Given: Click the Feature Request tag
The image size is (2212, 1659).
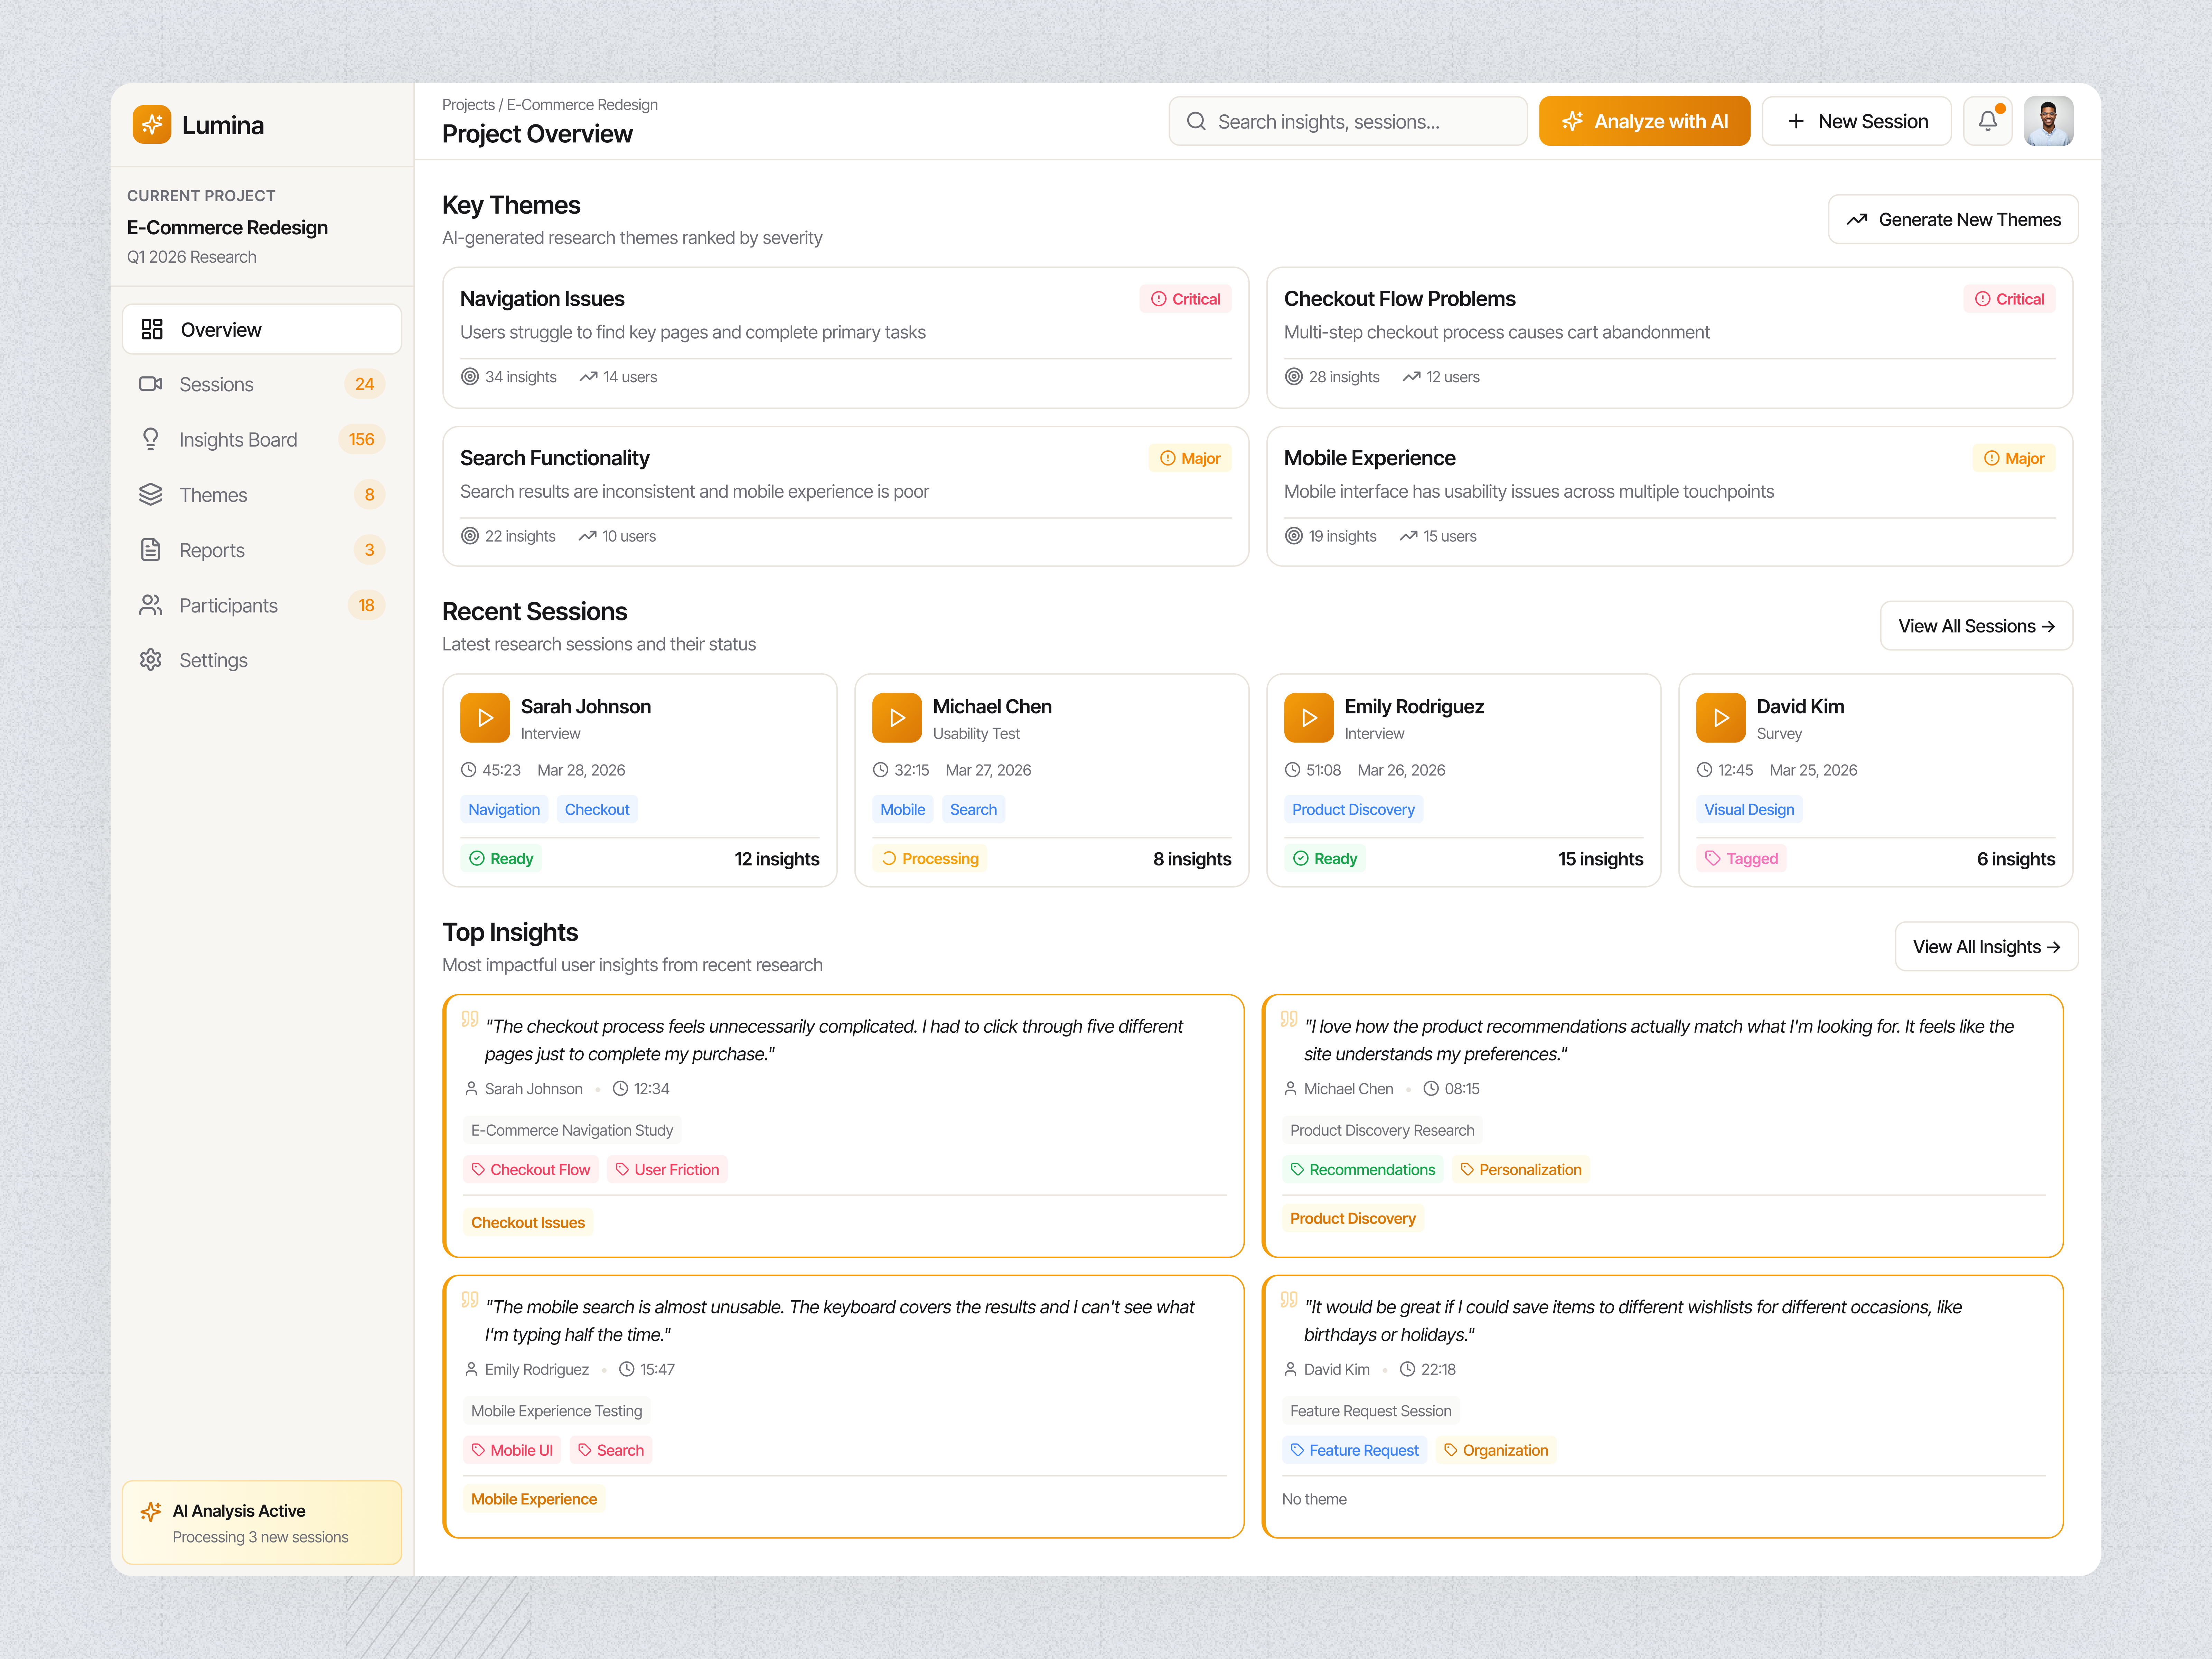Looking at the screenshot, I should point(1355,1450).
